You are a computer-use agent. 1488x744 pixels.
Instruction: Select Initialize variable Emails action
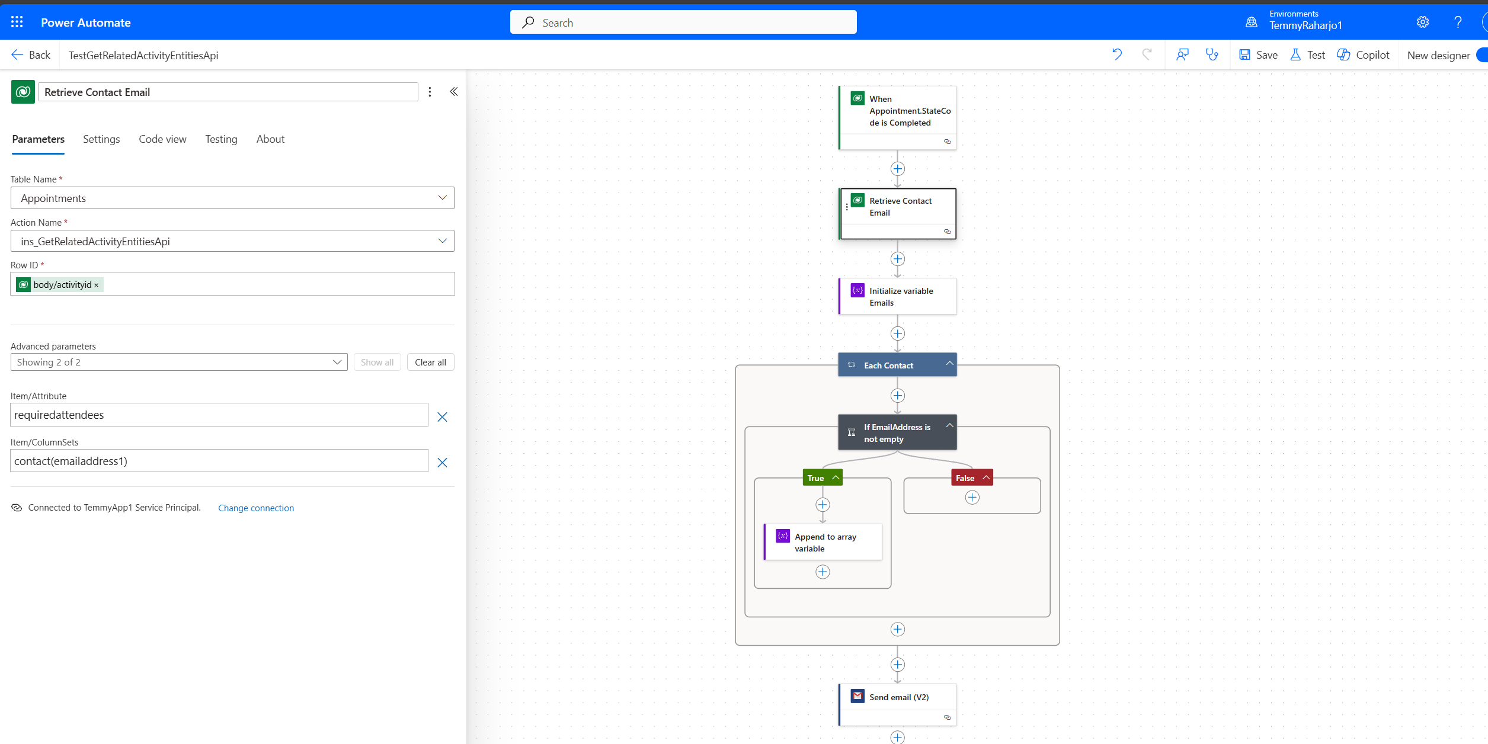tap(898, 296)
